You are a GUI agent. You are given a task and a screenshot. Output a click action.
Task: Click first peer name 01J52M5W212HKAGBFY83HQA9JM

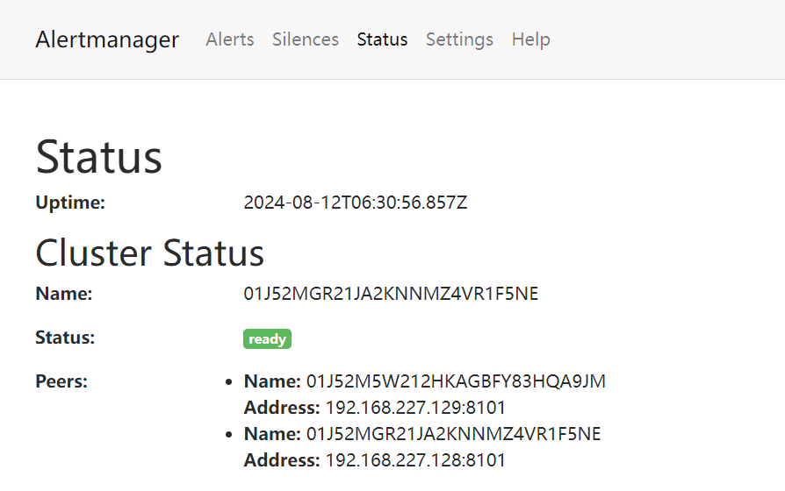(x=456, y=381)
